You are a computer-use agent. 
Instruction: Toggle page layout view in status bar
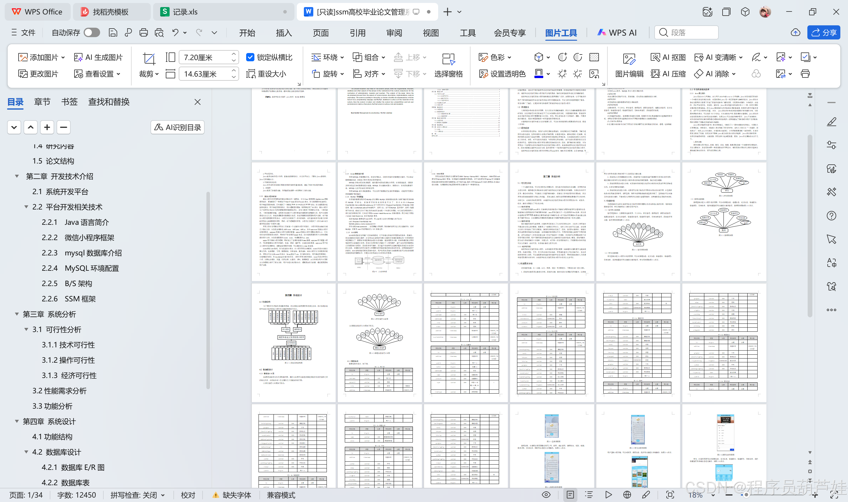click(x=570, y=495)
